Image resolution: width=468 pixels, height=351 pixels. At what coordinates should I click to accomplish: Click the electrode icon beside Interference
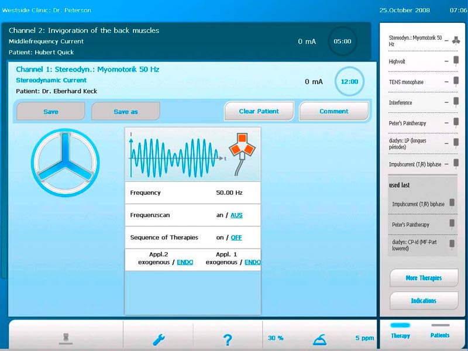[456, 102]
